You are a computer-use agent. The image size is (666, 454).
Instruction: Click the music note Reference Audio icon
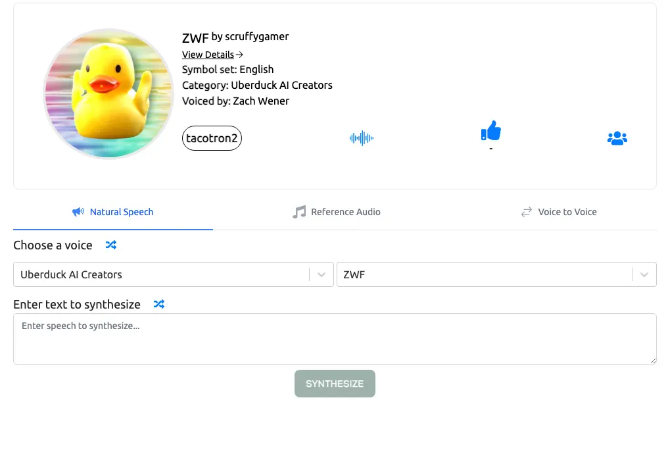click(x=299, y=212)
